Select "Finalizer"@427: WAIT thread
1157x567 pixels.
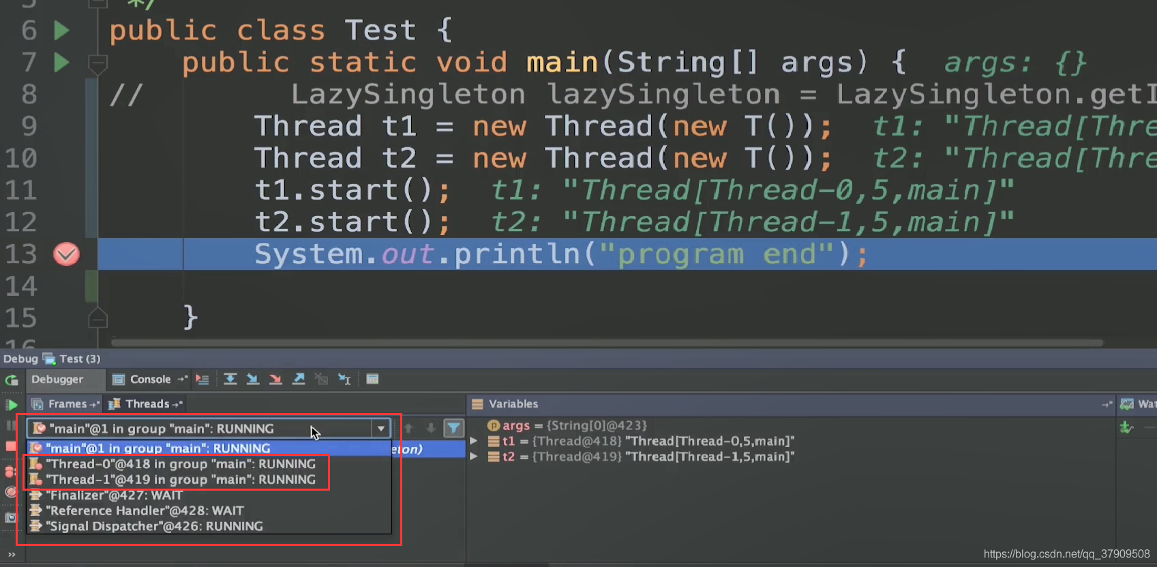pos(209,495)
